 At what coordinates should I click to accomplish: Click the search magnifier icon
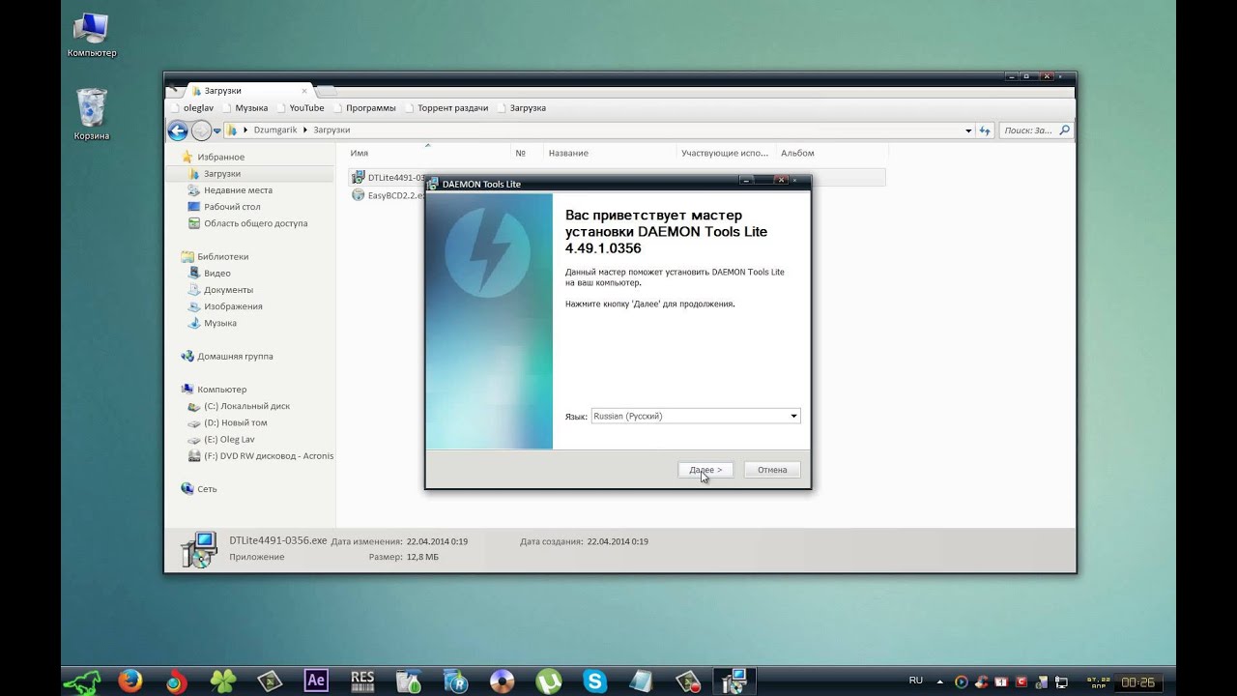pyautogui.click(x=1064, y=130)
